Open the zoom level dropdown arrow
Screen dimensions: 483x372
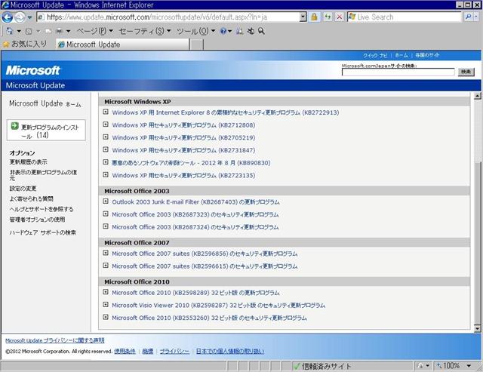[469, 366]
